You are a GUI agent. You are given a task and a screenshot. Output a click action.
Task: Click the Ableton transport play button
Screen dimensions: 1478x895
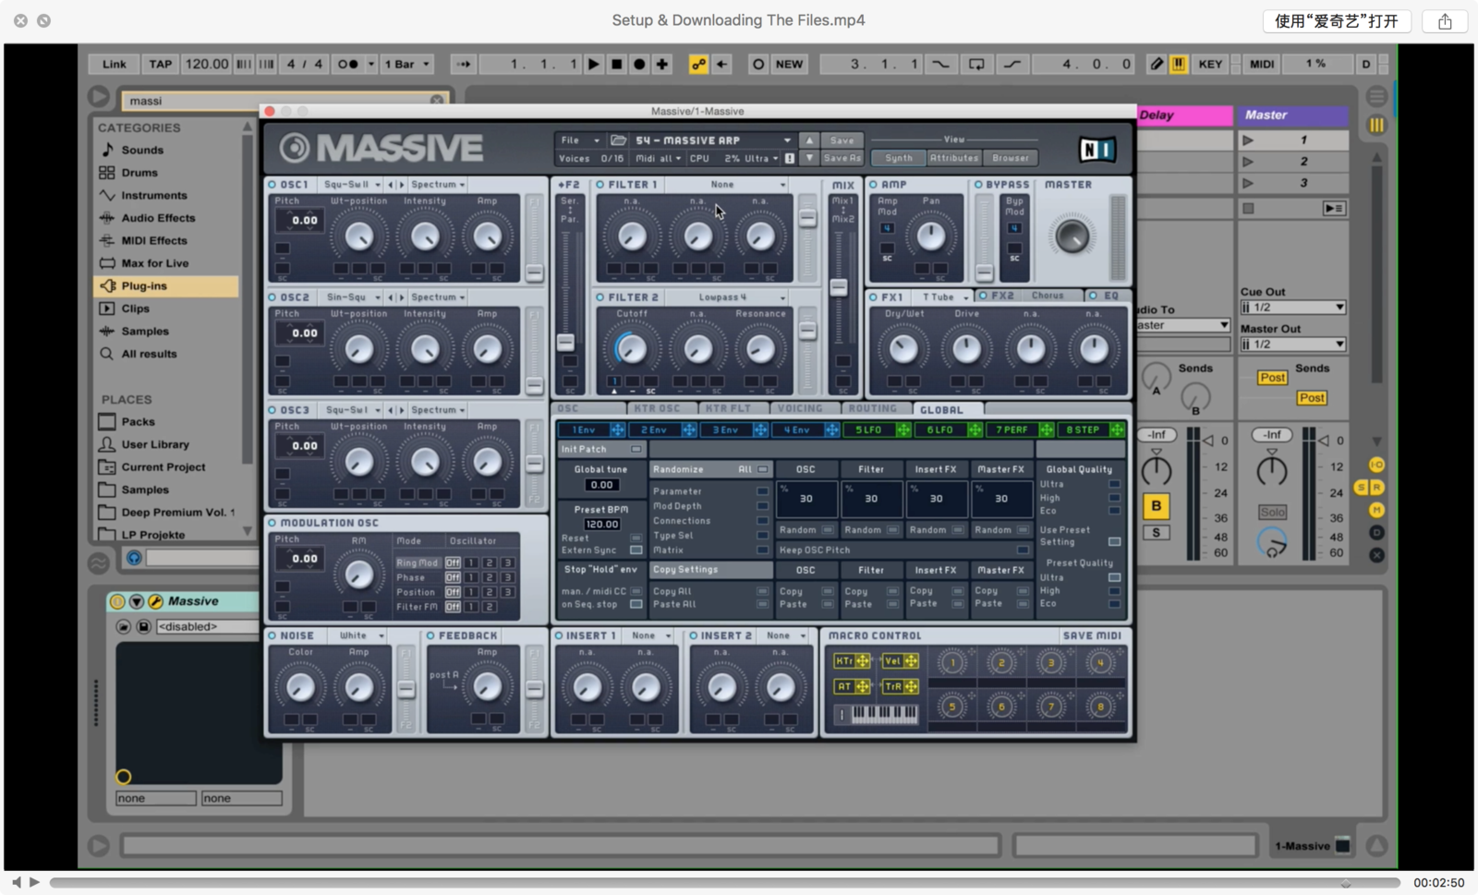pos(594,64)
